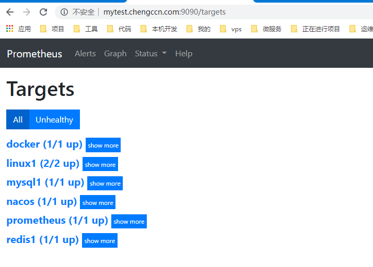Show more for linux1 target
This screenshot has width=373, height=267.
(x=100, y=164)
